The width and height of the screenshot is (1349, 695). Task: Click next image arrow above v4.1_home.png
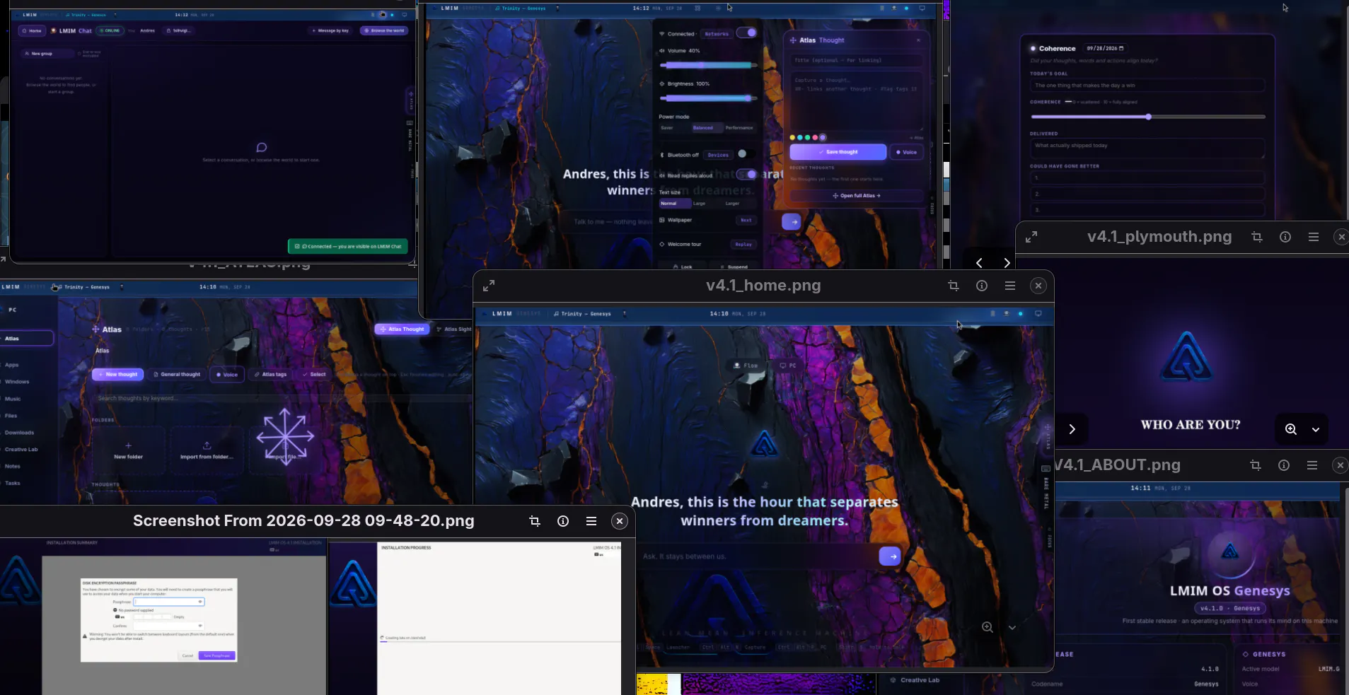1007,263
